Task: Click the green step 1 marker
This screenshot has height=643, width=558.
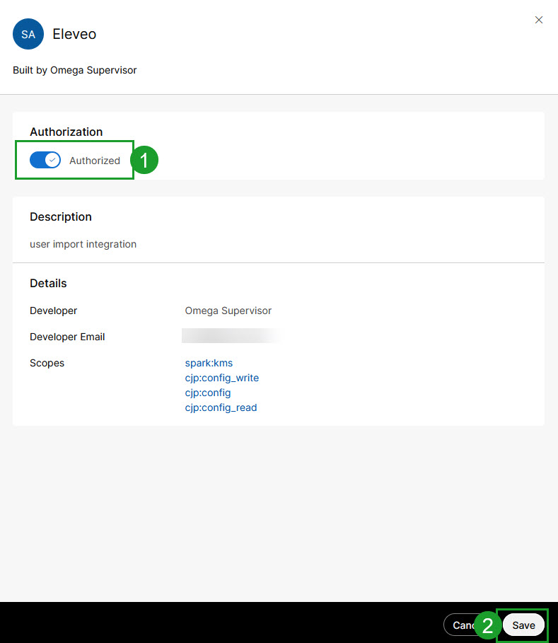Action: tap(144, 161)
